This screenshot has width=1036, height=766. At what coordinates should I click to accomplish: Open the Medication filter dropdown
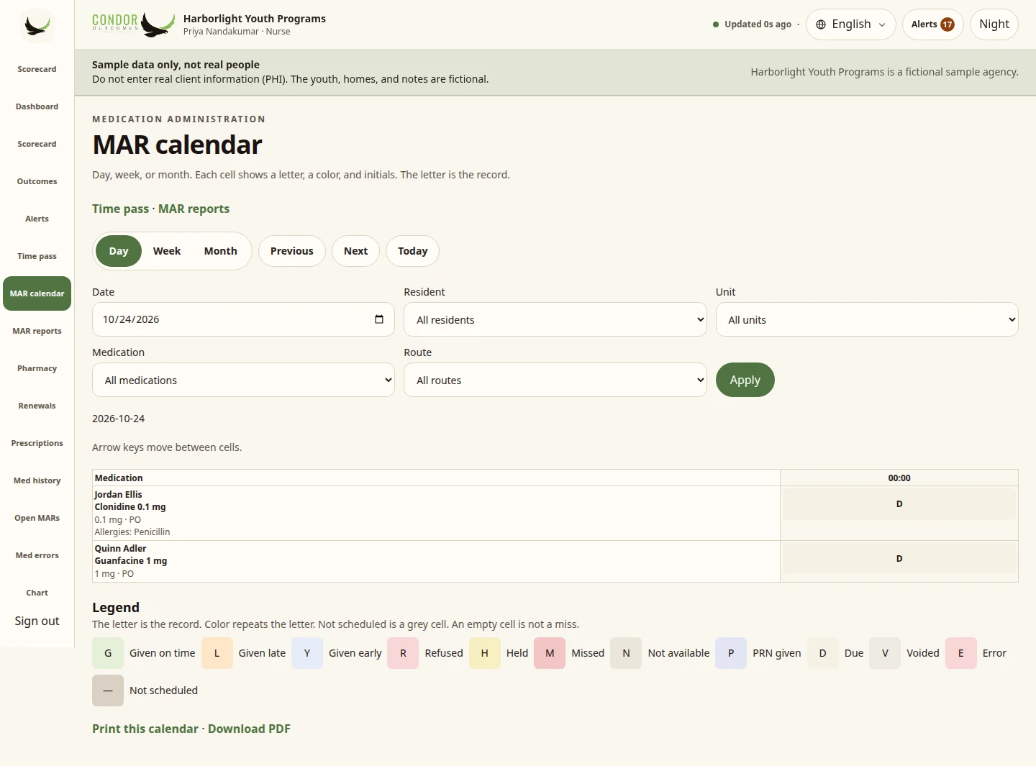pyautogui.click(x=243, y=380)
